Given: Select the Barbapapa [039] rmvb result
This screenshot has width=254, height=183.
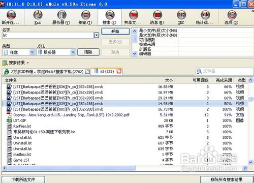Looking at the screenshot, I should click(x=125, y=104).
